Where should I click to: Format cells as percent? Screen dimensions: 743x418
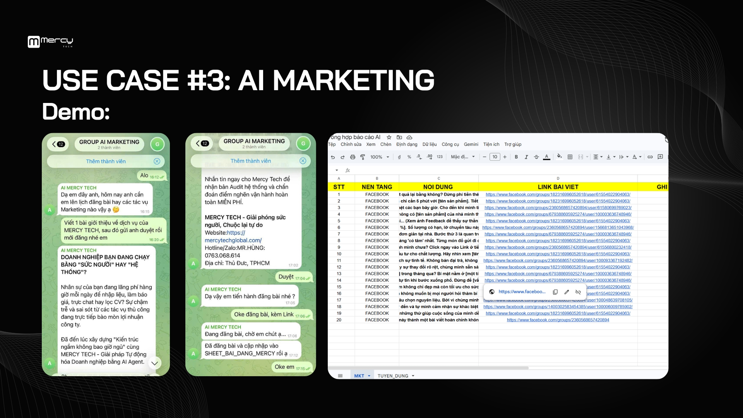(409, 157)
